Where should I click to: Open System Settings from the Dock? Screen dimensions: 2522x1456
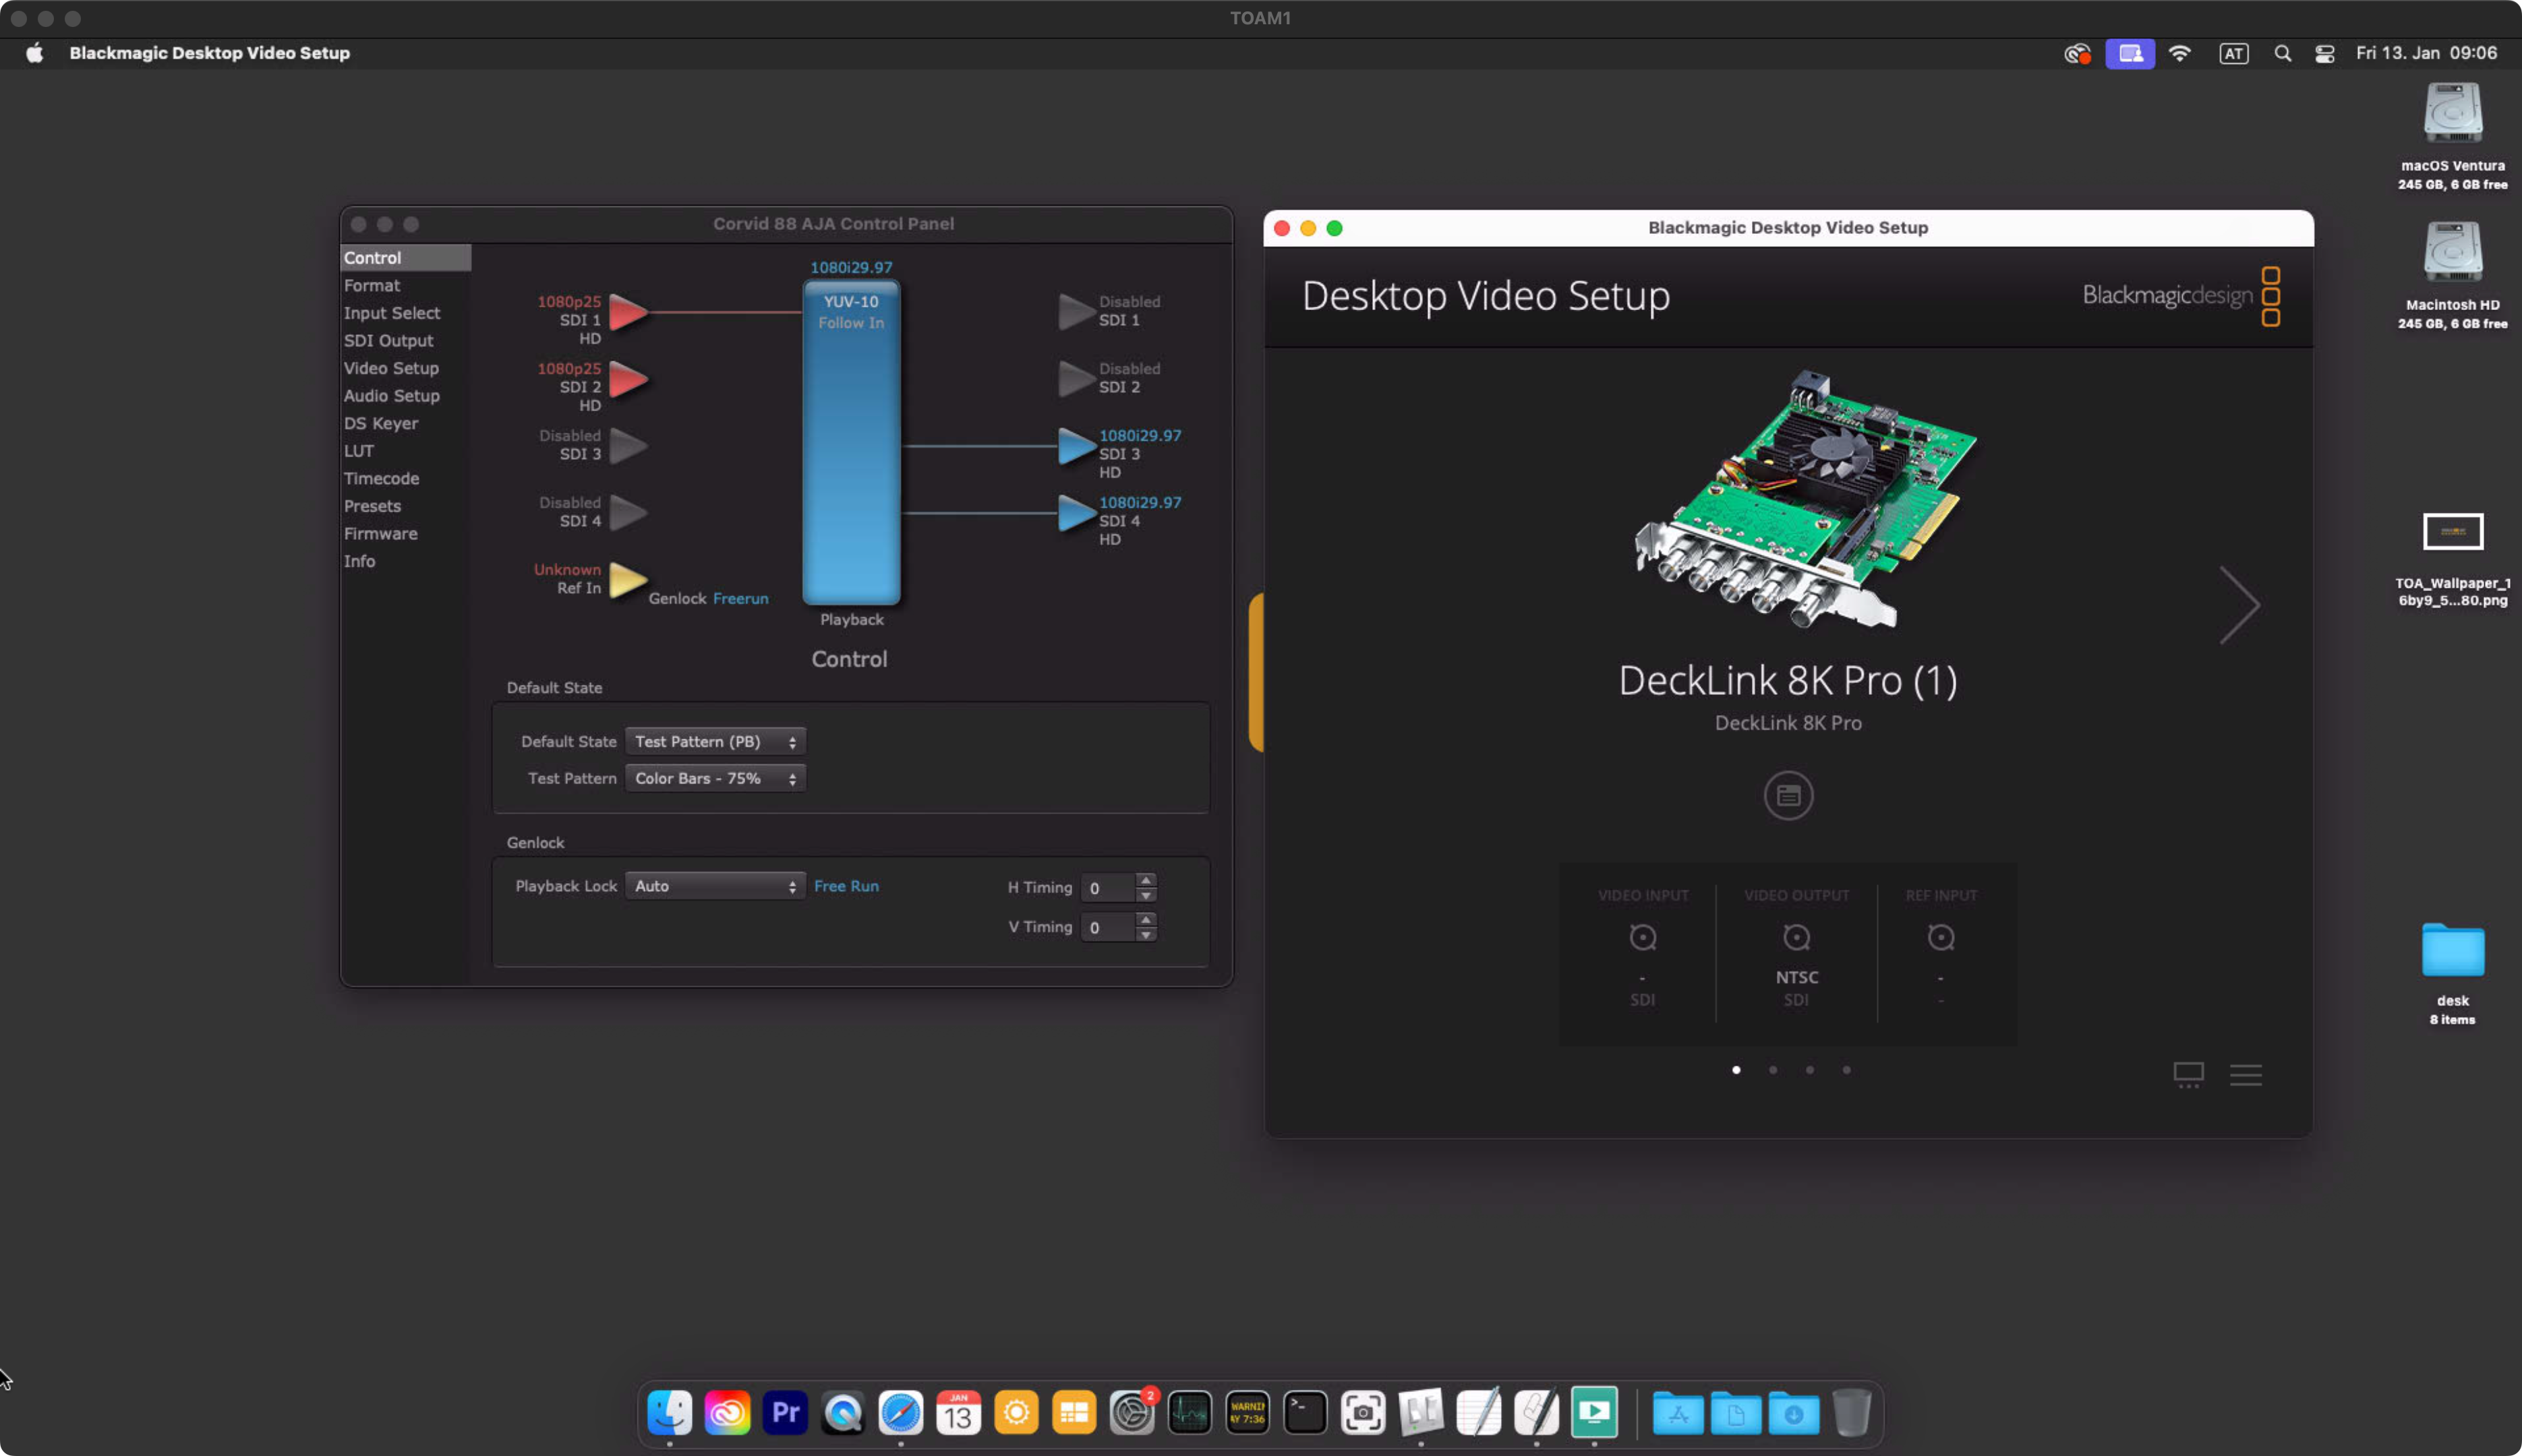pos(1132,1413)
